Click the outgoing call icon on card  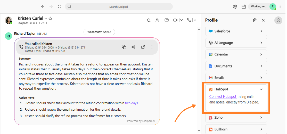pyautogui.click(x=21, y=47)
